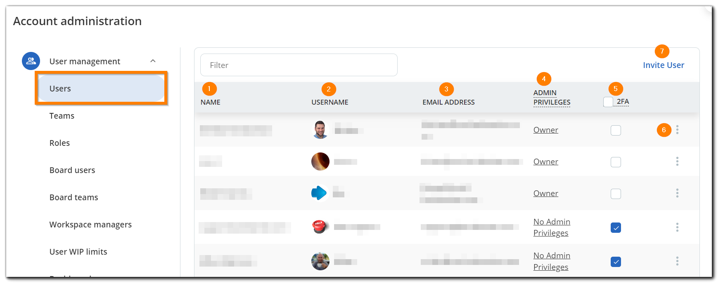
Task: Open the three-dot menu on the third Owner row
Action: point(678,193)
